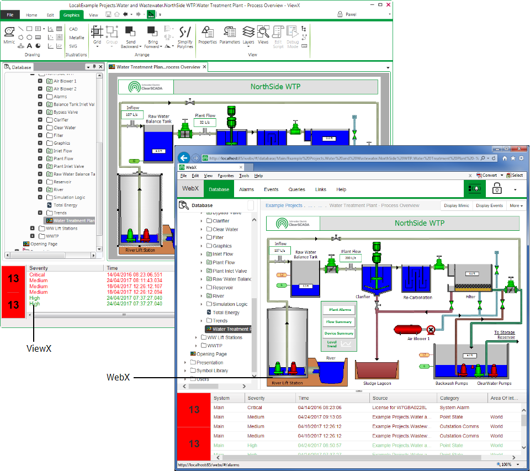Click the Display Events button
This screenshot has width=530, height=471.
coord(490,205)
